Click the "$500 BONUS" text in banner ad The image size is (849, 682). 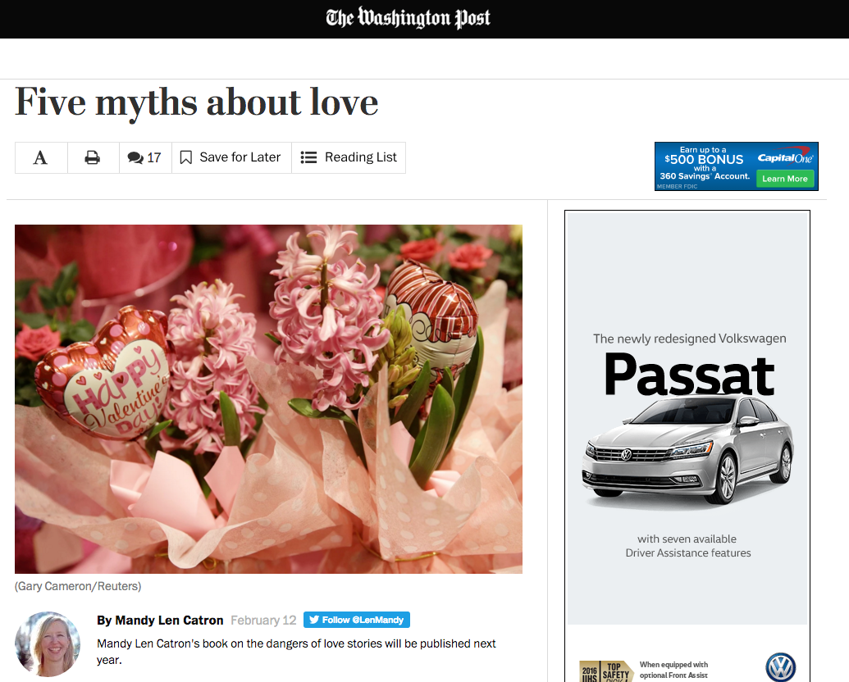[704, 160]
